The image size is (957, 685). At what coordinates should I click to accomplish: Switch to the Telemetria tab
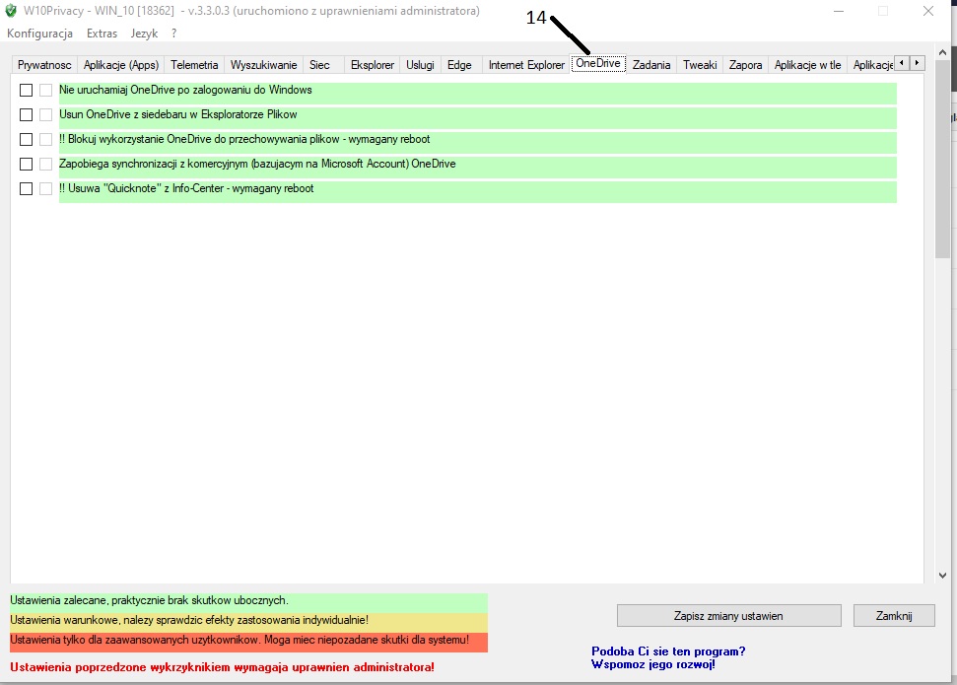pos(194,65)
